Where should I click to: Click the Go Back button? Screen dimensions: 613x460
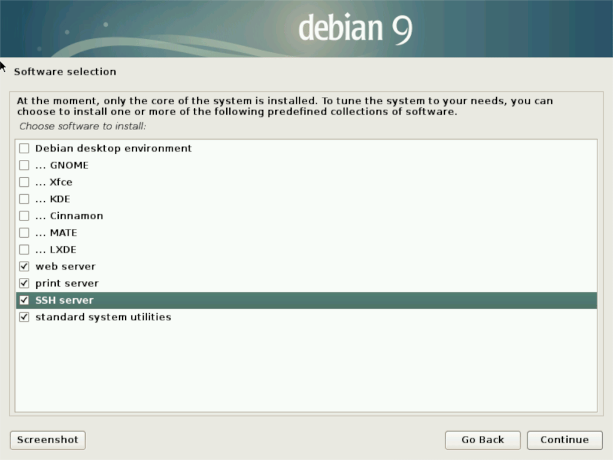pos(482,440)
